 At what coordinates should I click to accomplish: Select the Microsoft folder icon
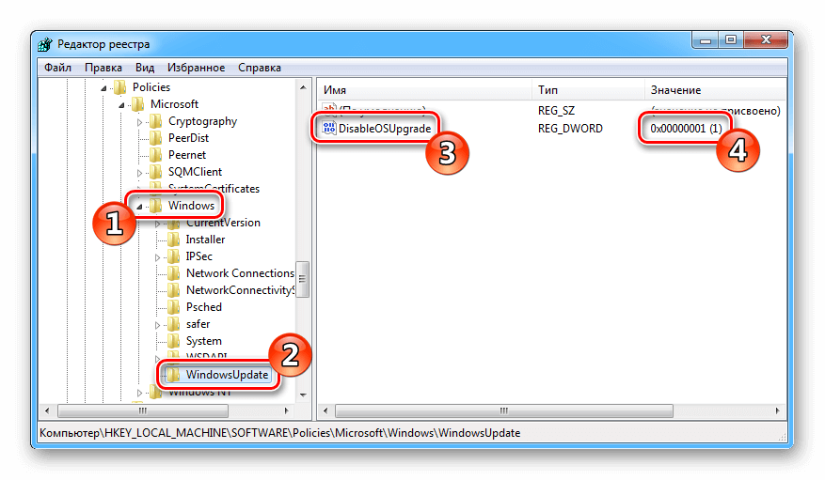tap(138, 104)
